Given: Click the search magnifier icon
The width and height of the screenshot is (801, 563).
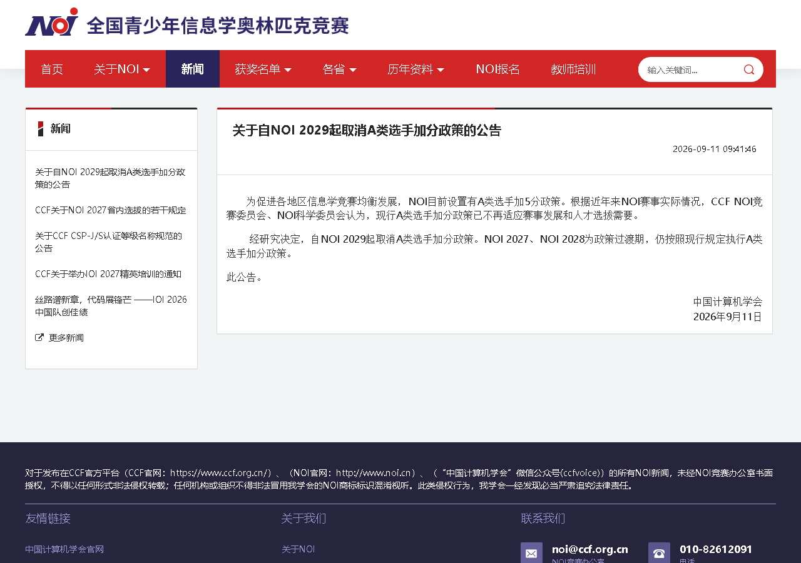Looking at the screenshot, I should pyautogui.click(x=749, y=69).
